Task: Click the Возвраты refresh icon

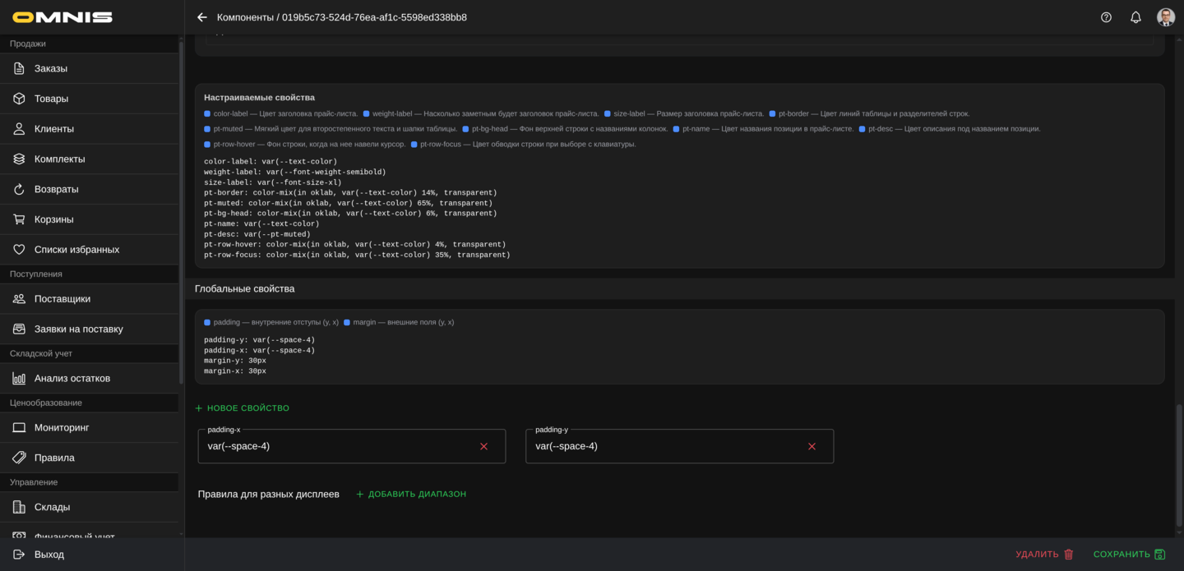Action: pos(19,189)
